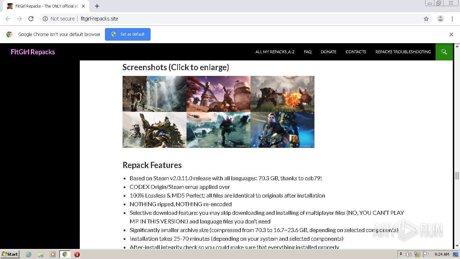Click the browser back arrow
The image size is (460, 259).
coord(8,19)
